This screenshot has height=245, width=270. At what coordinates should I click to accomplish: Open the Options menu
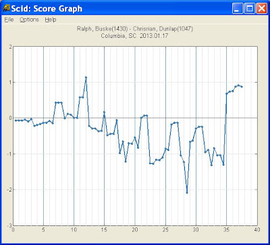pos(29,20)
